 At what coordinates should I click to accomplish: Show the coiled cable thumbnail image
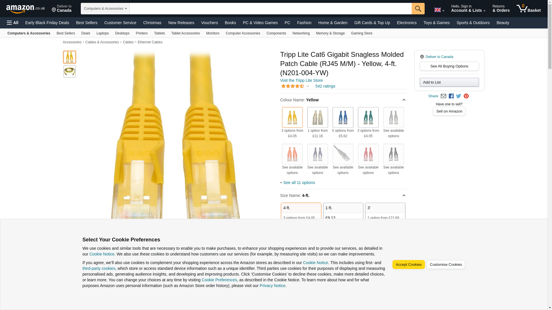tap(70, 71)
